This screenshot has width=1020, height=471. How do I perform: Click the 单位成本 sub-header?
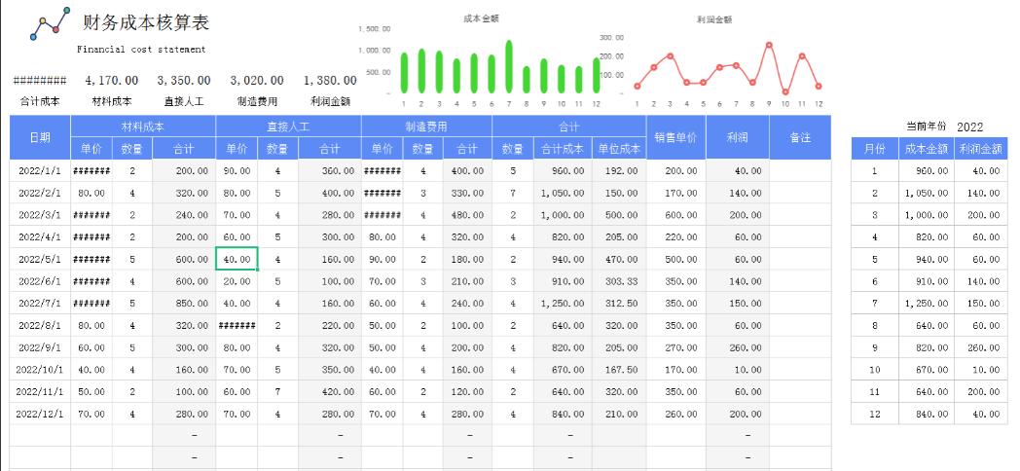[x=618, y=149]
